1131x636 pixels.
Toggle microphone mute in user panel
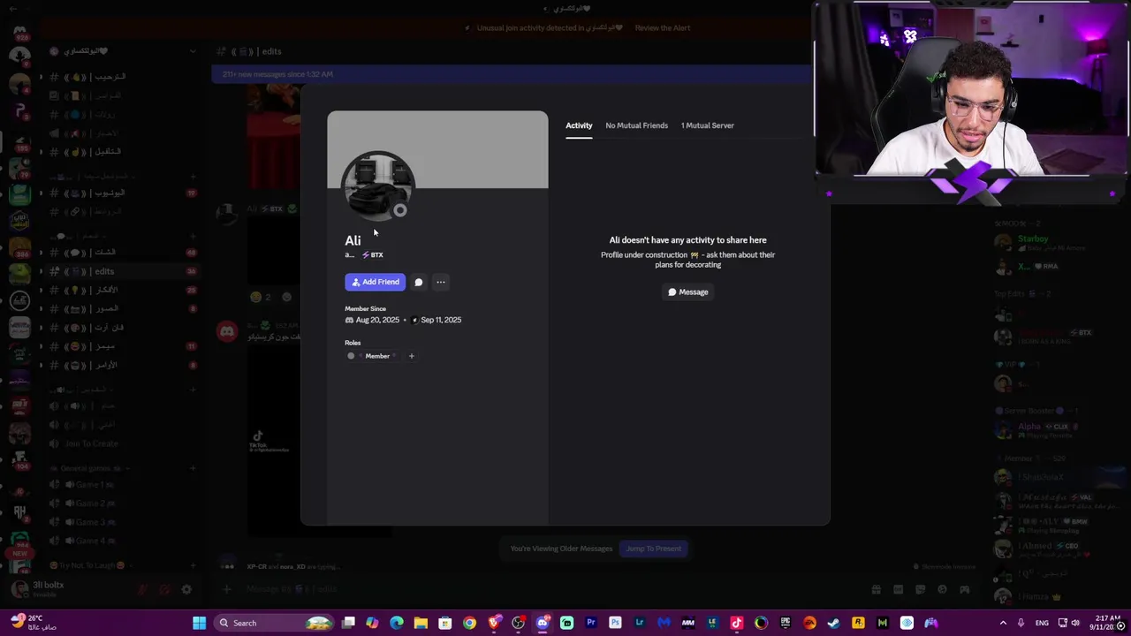pos(143,589)
